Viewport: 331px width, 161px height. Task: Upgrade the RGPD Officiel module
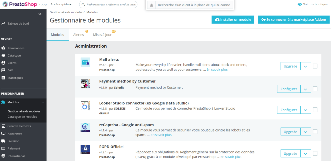click(x=291, y=154)
